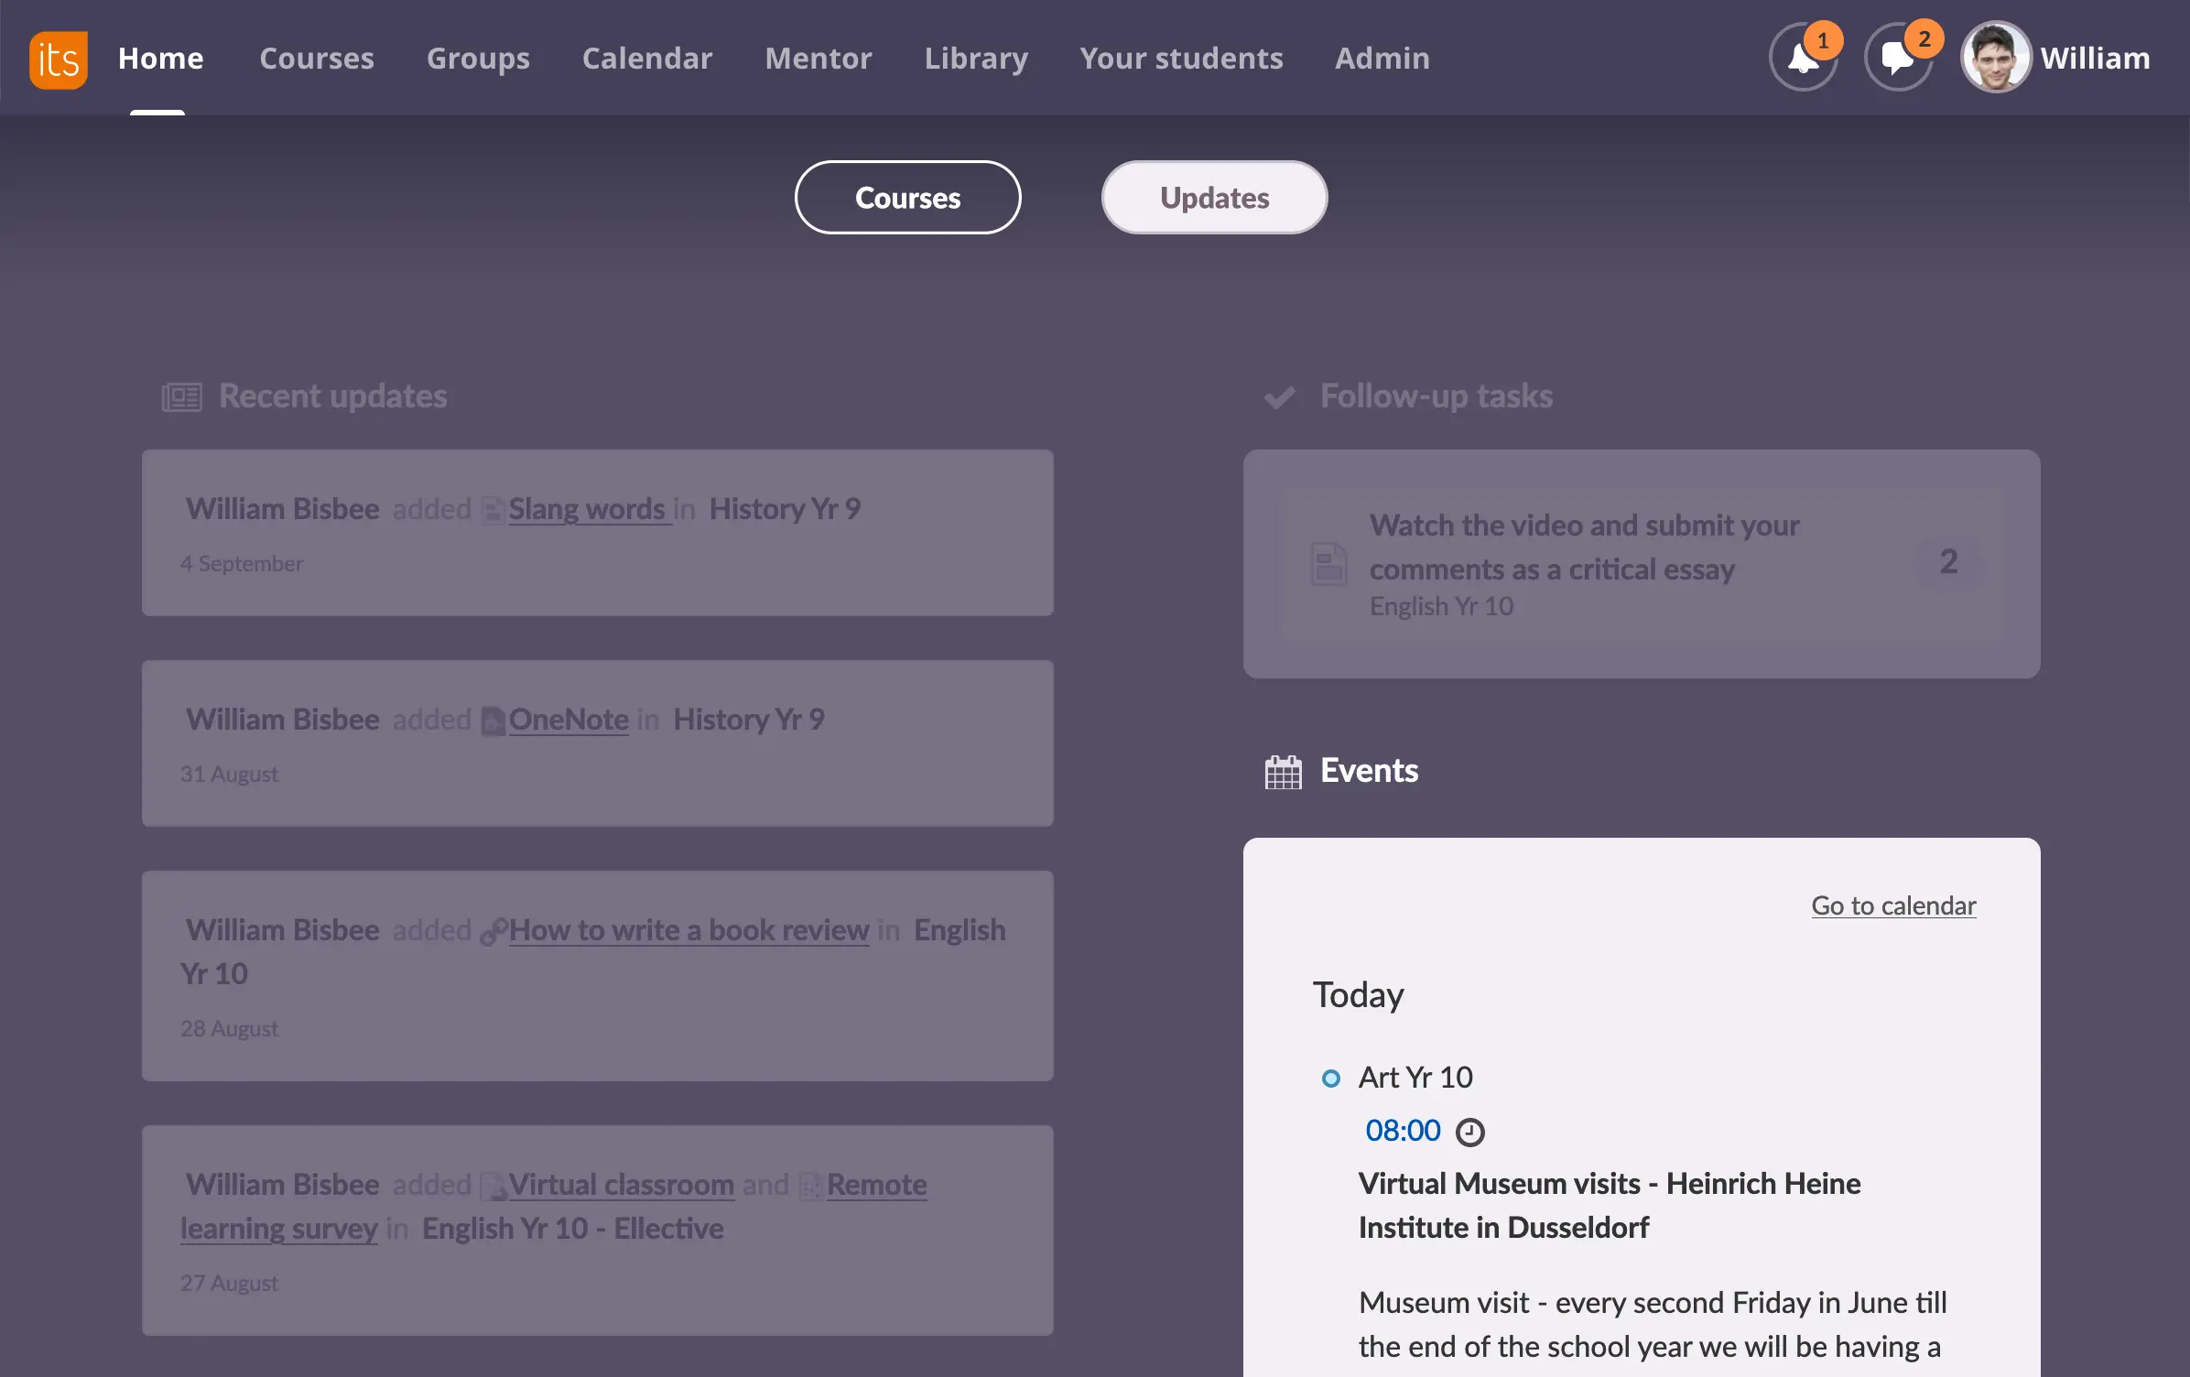Switch to the Courses view pill
The height and width of the screenshot is (1377, 2190).
coord(907,198)
